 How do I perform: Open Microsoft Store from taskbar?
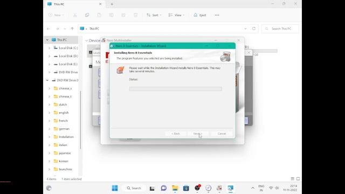coord(186,188)
